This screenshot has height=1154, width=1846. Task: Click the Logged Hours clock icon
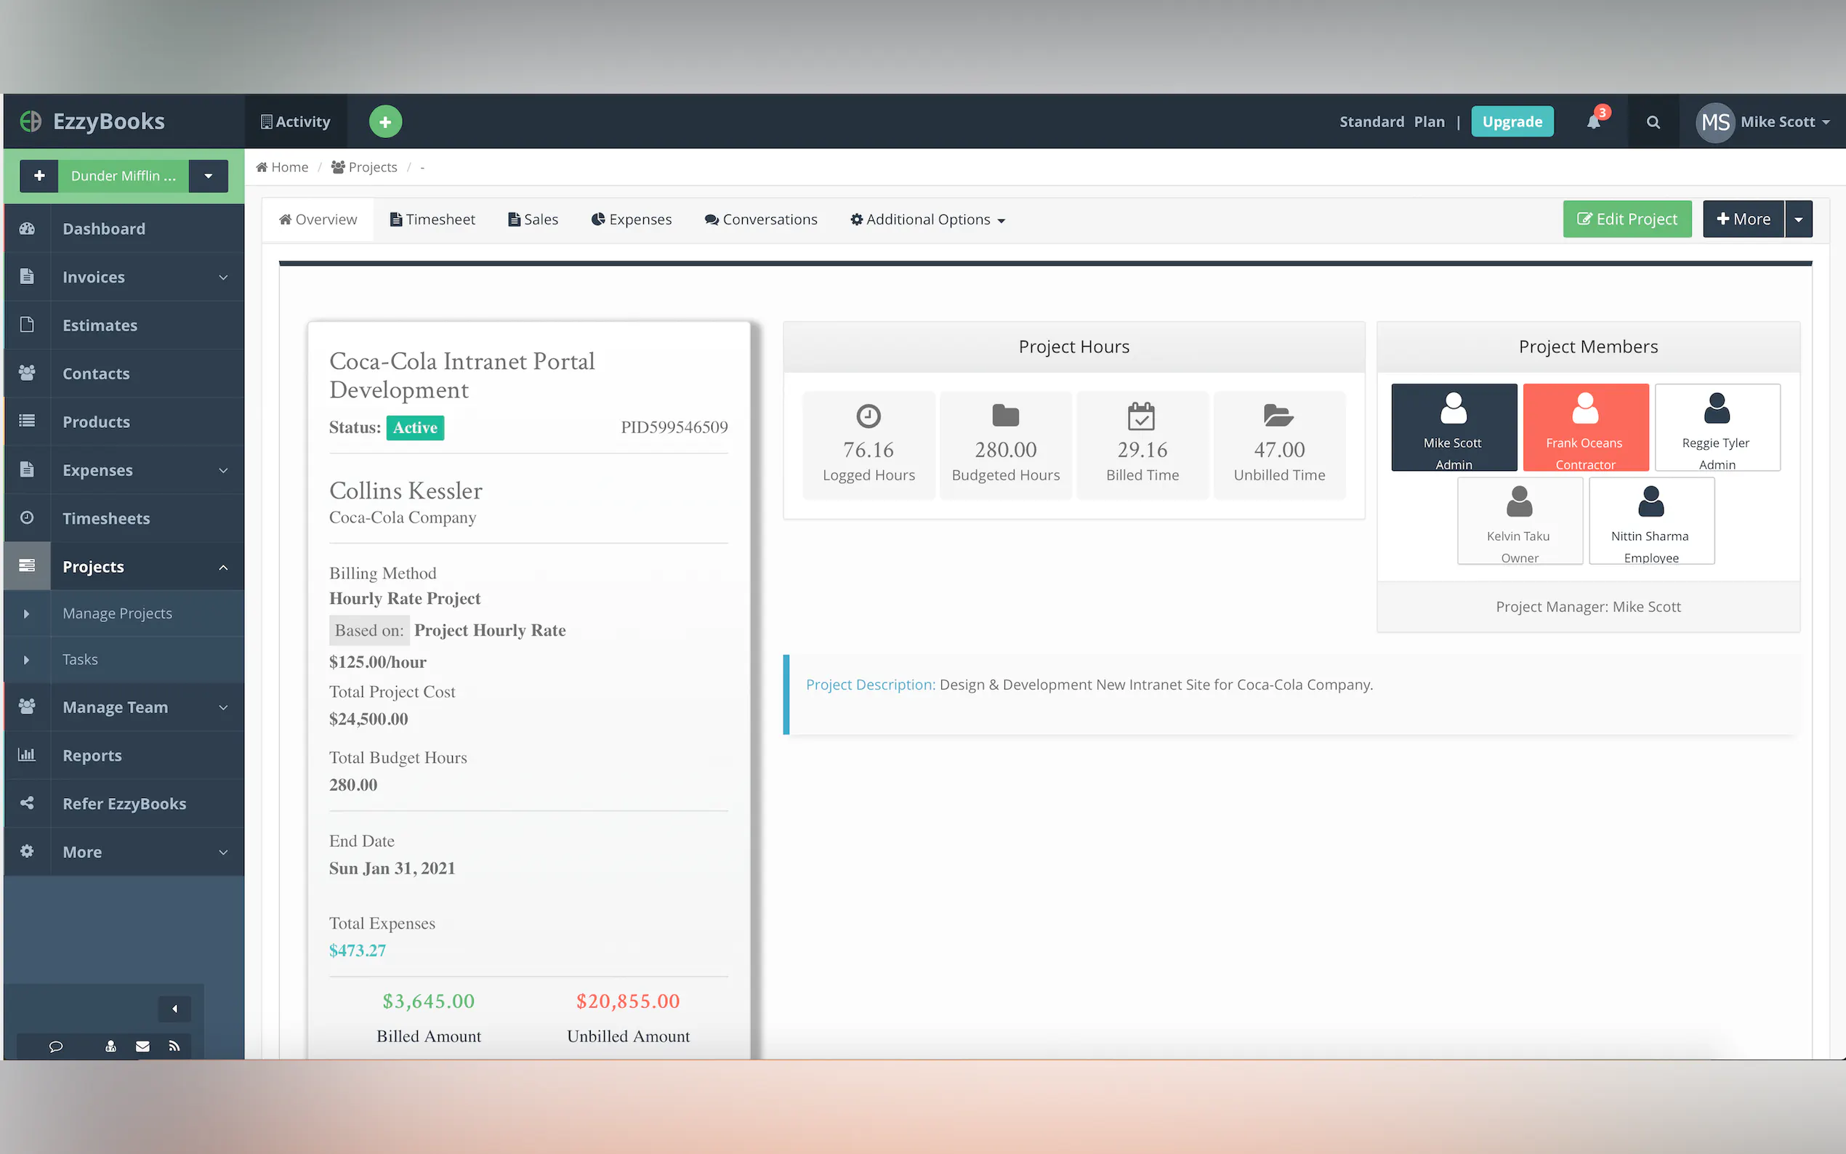868,416
